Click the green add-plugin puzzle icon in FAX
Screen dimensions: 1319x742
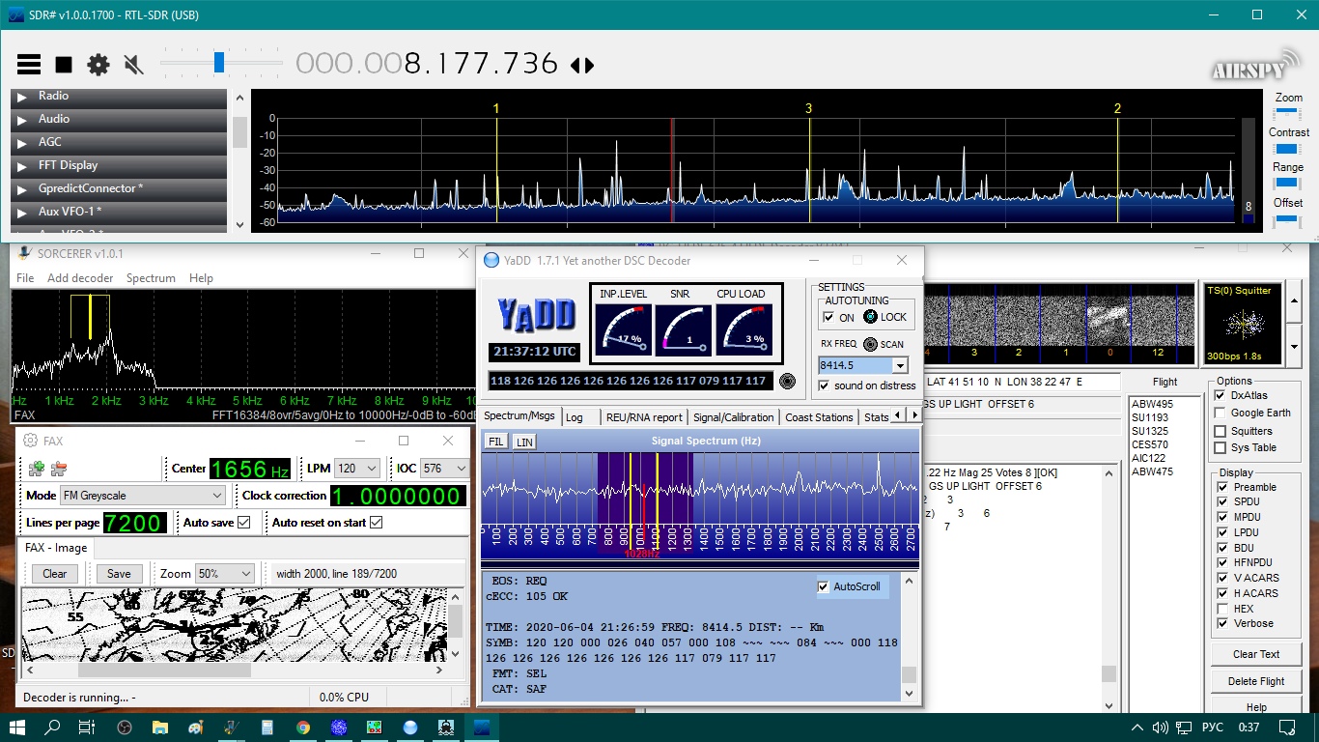[37, 469]
